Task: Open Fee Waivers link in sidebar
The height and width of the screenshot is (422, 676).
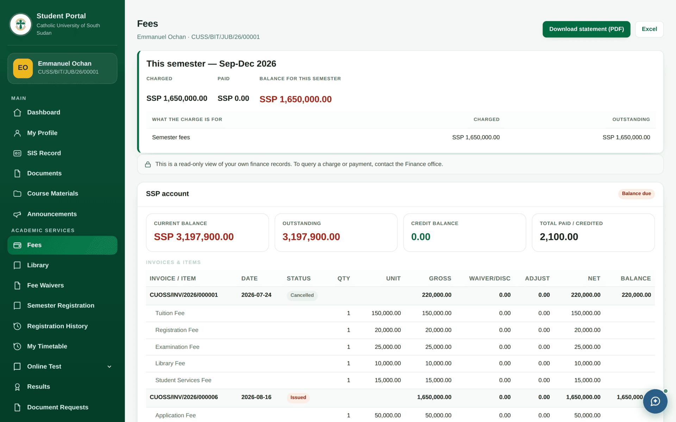Action: pyautogui.click(x=62, y=286)
